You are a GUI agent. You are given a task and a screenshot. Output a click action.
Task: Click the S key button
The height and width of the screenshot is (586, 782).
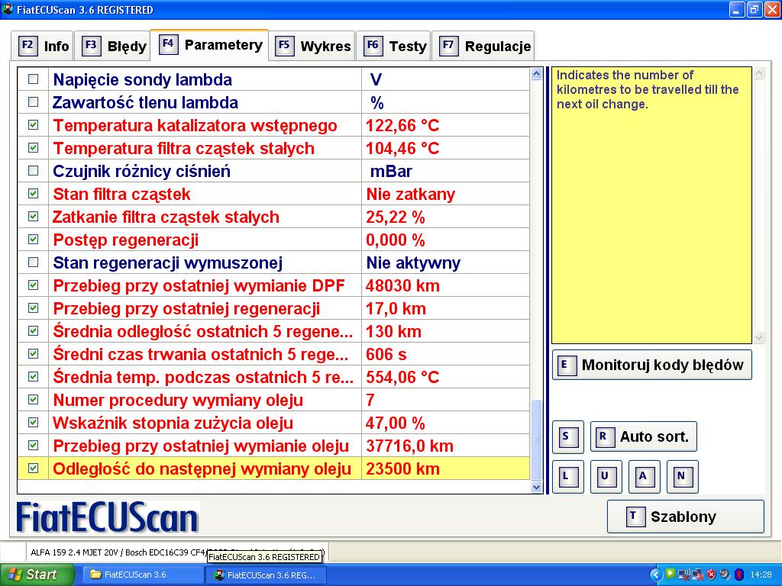pos(567,436)
